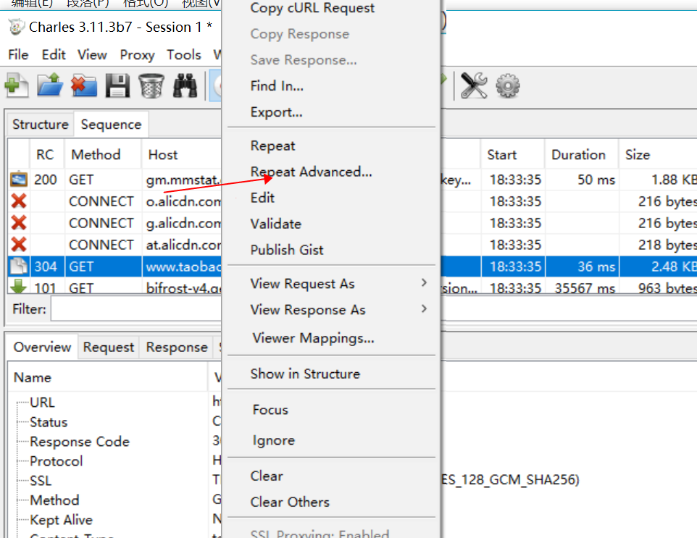Screen dimensions: 697x538
Task: Click the Charles app icon in title bar
Action: pos(17,27)
